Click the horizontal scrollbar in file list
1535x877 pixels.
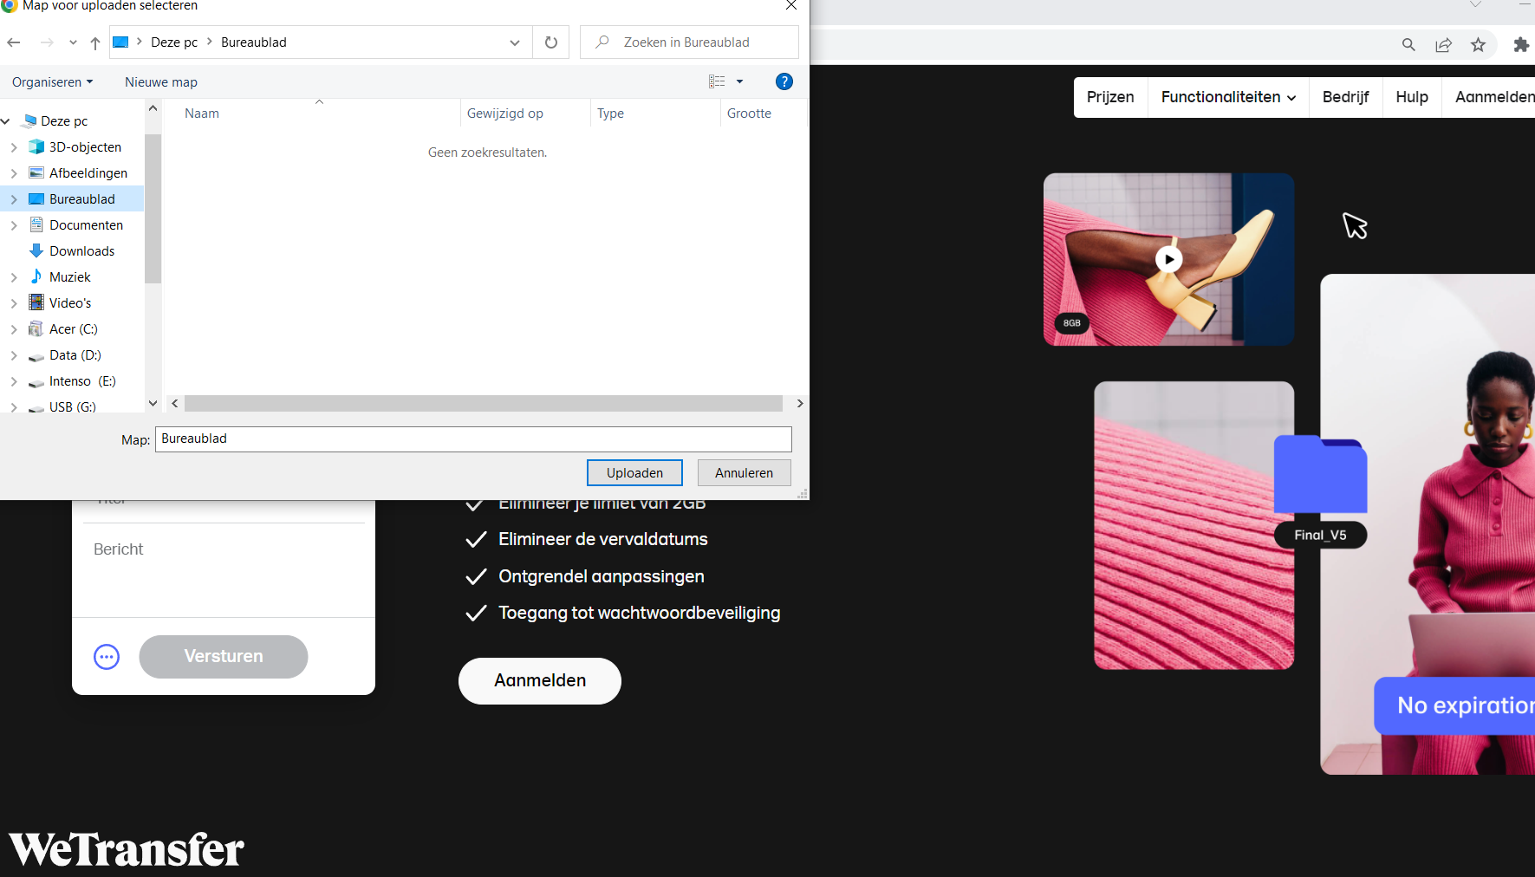(483, 404)
